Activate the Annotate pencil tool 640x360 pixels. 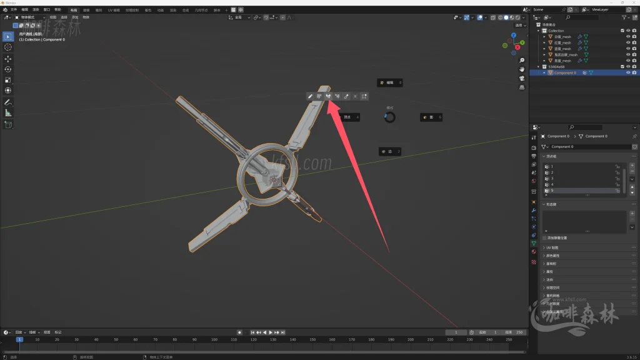(x=8, y=102)
